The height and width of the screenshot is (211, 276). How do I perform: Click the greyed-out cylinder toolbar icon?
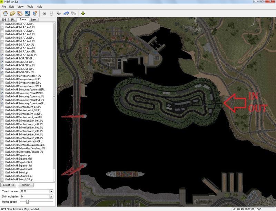point(51,13)
